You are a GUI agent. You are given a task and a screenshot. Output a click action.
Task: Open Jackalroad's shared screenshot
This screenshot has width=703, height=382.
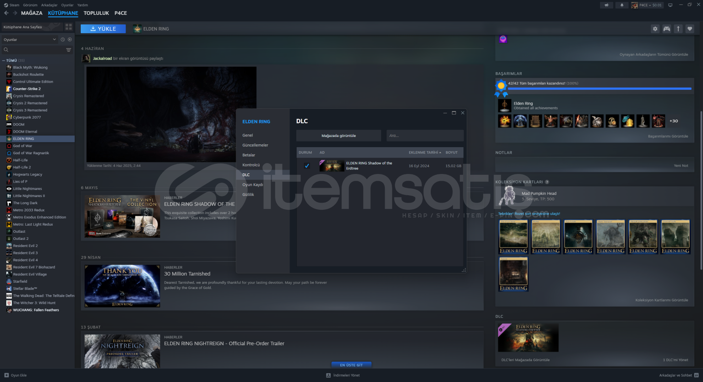tap(171, 114)
